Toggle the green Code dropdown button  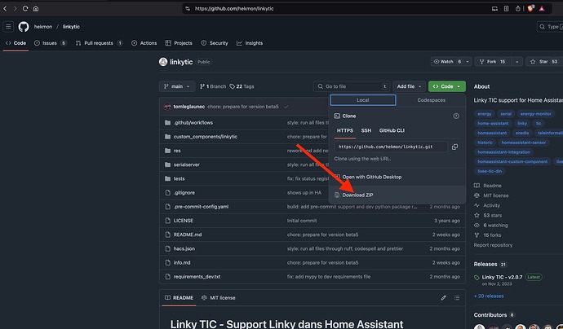[x=446, y=86]
